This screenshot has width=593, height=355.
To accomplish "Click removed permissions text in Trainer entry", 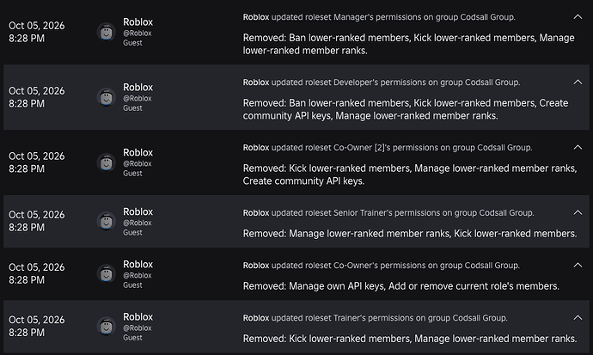I will [410, 339].
